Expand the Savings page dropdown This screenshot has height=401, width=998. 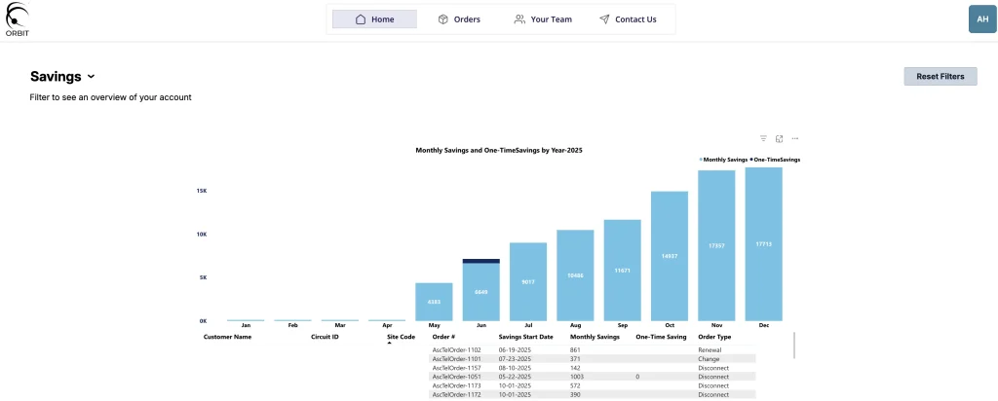(x=92, y=77)
